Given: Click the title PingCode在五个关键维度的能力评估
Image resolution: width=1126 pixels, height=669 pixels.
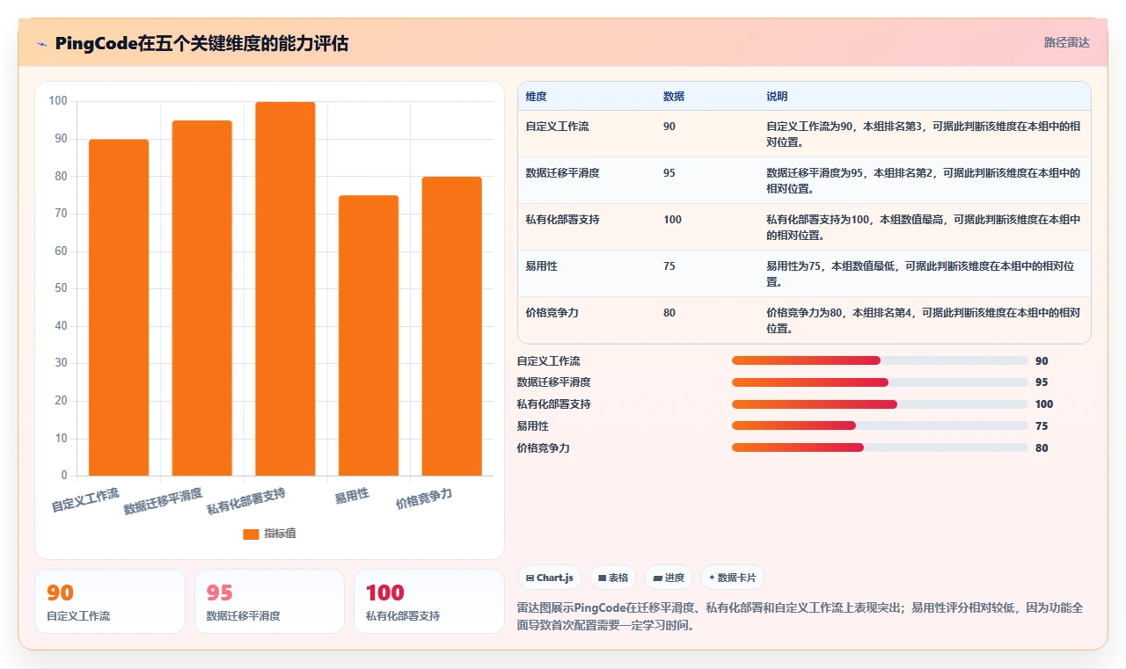Looking at the screenshot, I should tap(201, 43).
